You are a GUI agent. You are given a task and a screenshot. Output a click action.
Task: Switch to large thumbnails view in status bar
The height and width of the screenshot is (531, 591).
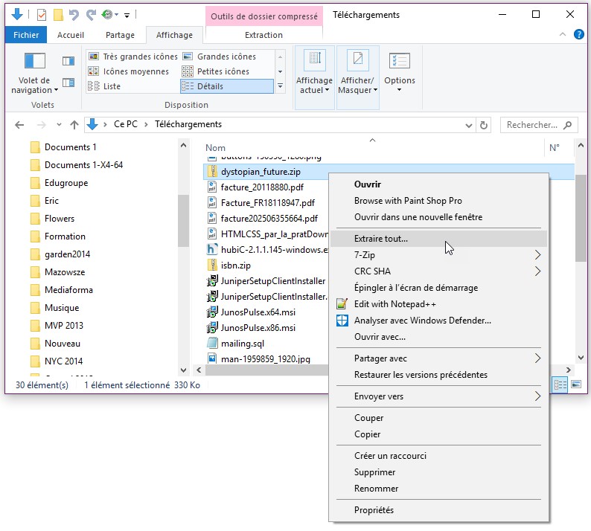577,384
